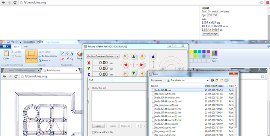Reload the top fabmodules.org browser page
The height and width of the screenshot is (136, 270).
15,2
